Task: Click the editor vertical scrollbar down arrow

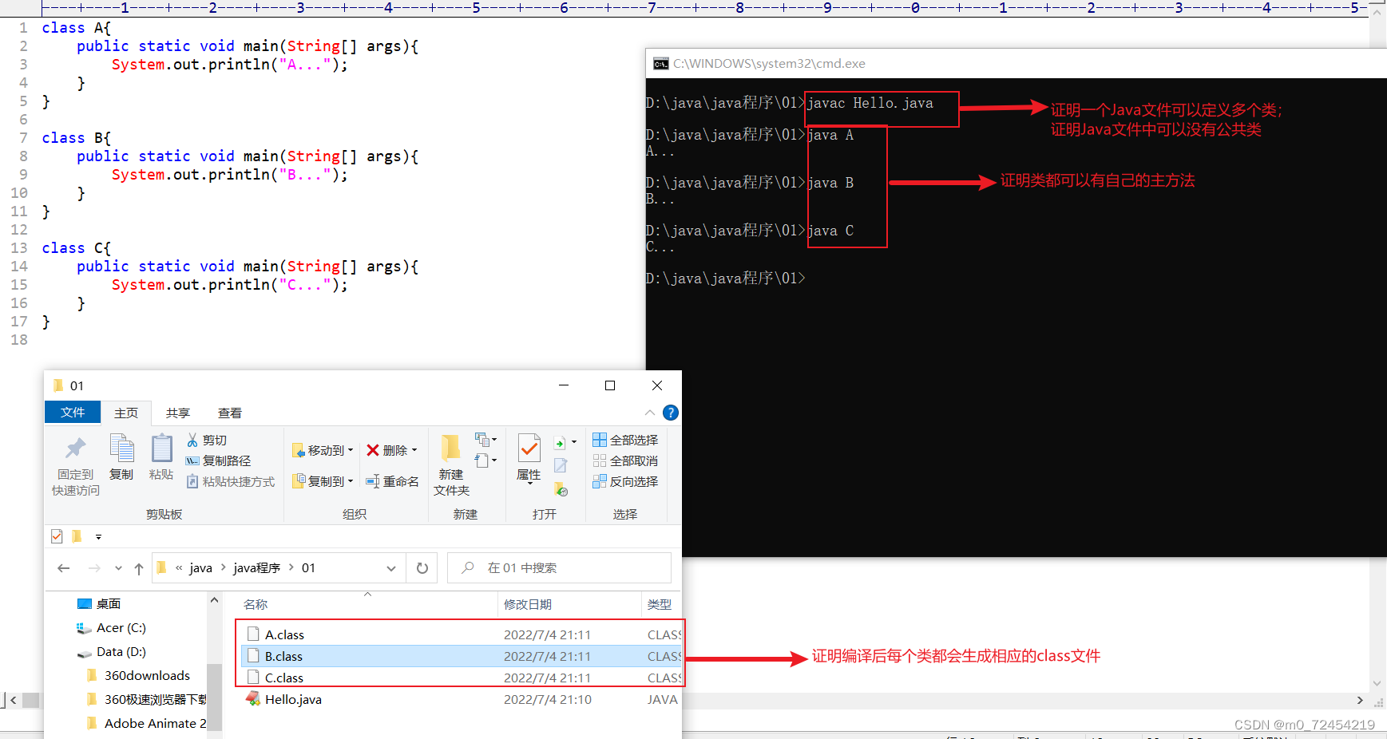Action: (x=1377, y=683)
